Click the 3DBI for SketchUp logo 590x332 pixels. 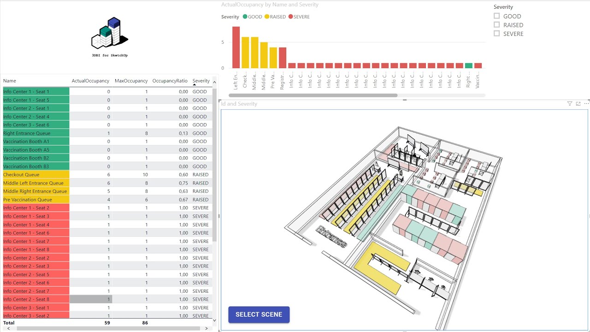pos(110,37)
